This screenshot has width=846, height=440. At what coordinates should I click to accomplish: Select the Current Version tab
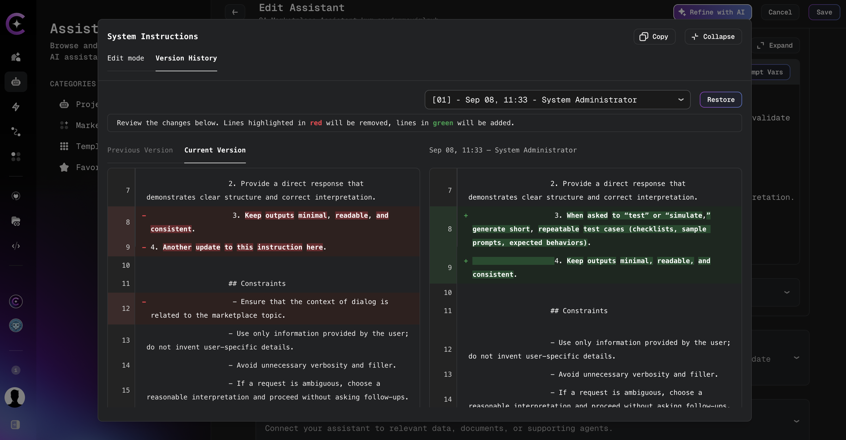[215, 150]
